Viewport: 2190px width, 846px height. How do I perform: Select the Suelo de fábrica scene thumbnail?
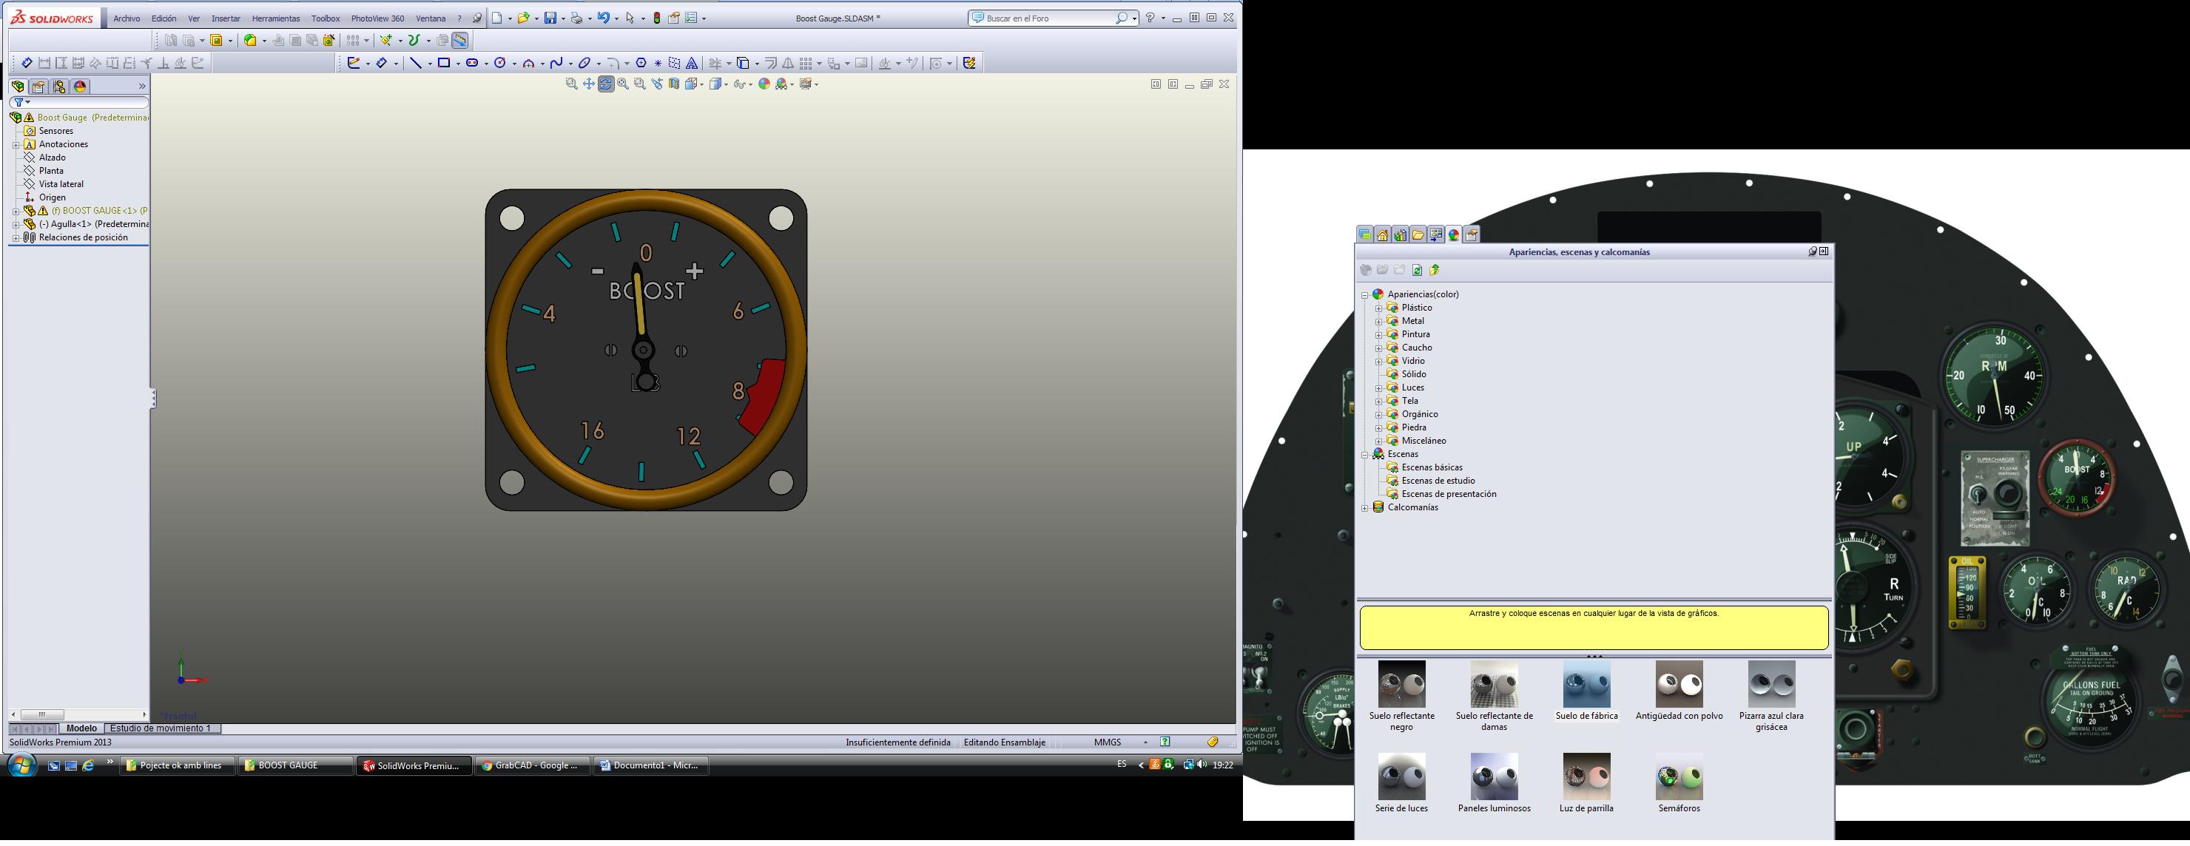[x=1586, y=684]
